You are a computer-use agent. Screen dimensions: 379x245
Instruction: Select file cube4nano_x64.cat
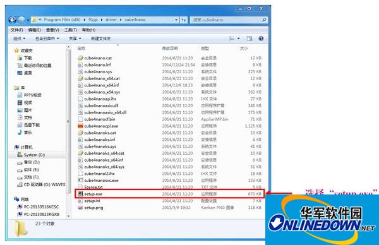pyautogui.click(x=102, y=78)
